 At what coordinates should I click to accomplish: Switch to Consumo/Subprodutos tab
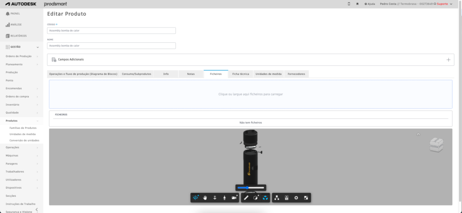point(137,74)
